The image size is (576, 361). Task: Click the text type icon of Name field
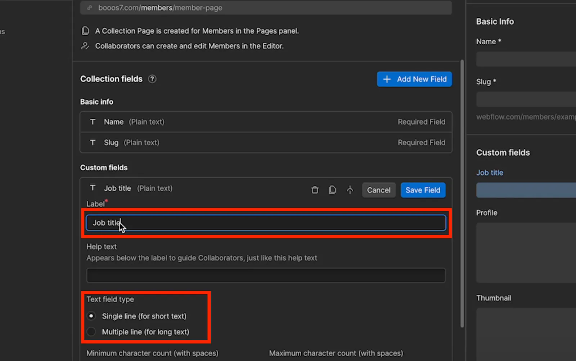[x=93, y=122]
